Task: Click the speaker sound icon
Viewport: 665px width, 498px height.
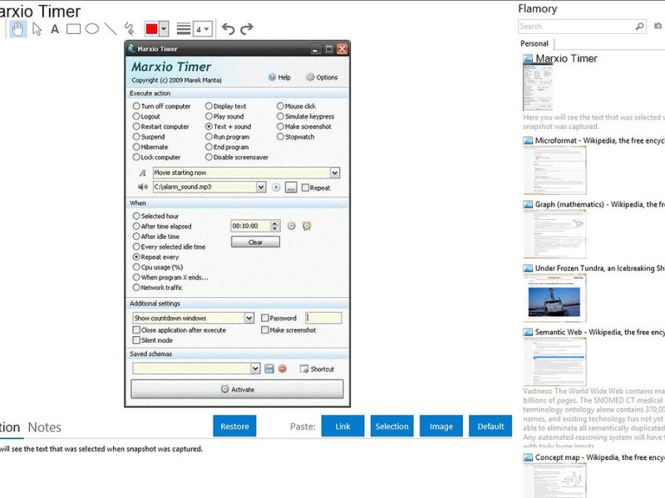Action: (x=143, y=187)
